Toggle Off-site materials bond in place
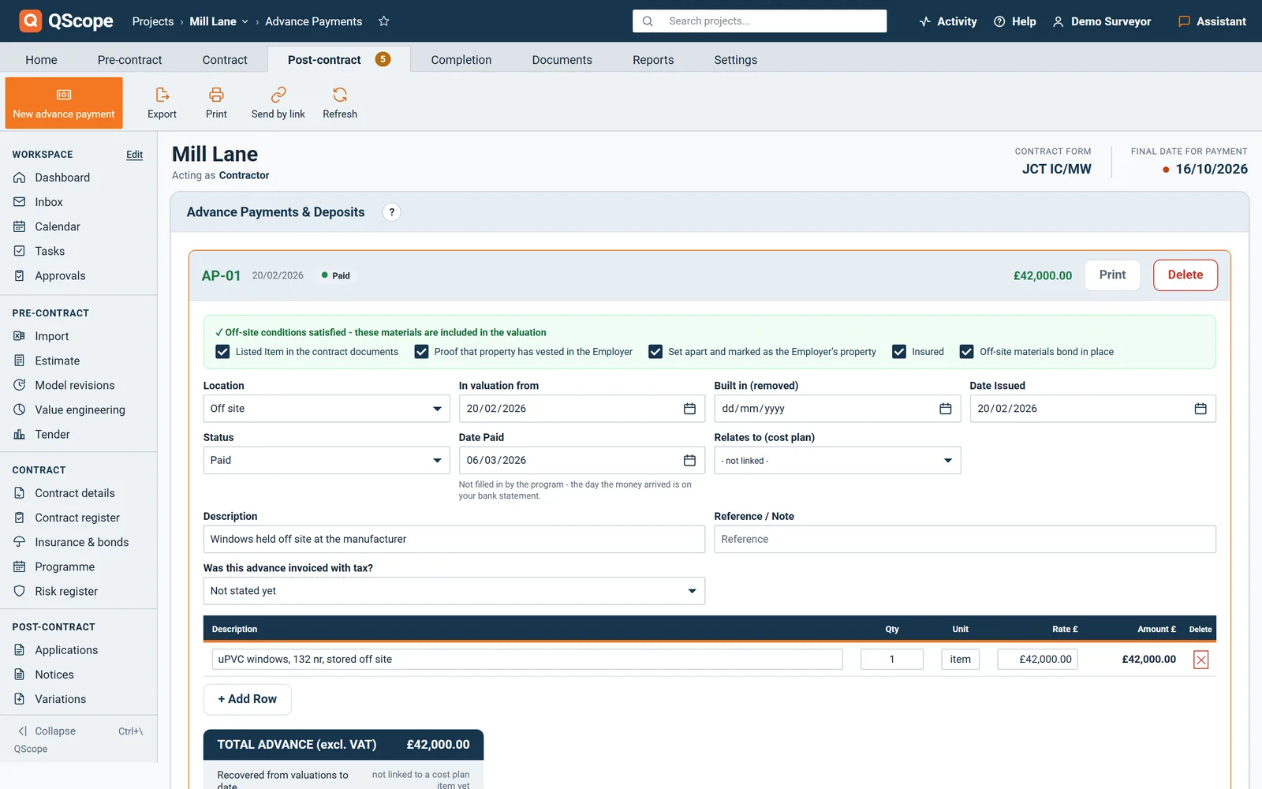 [967, 352]
